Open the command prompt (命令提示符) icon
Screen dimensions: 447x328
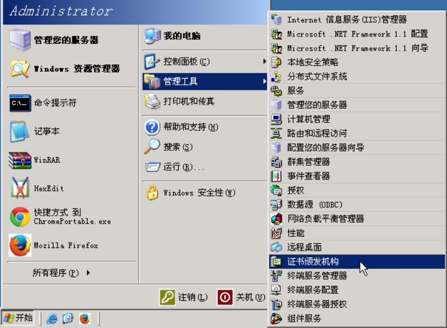20,103
